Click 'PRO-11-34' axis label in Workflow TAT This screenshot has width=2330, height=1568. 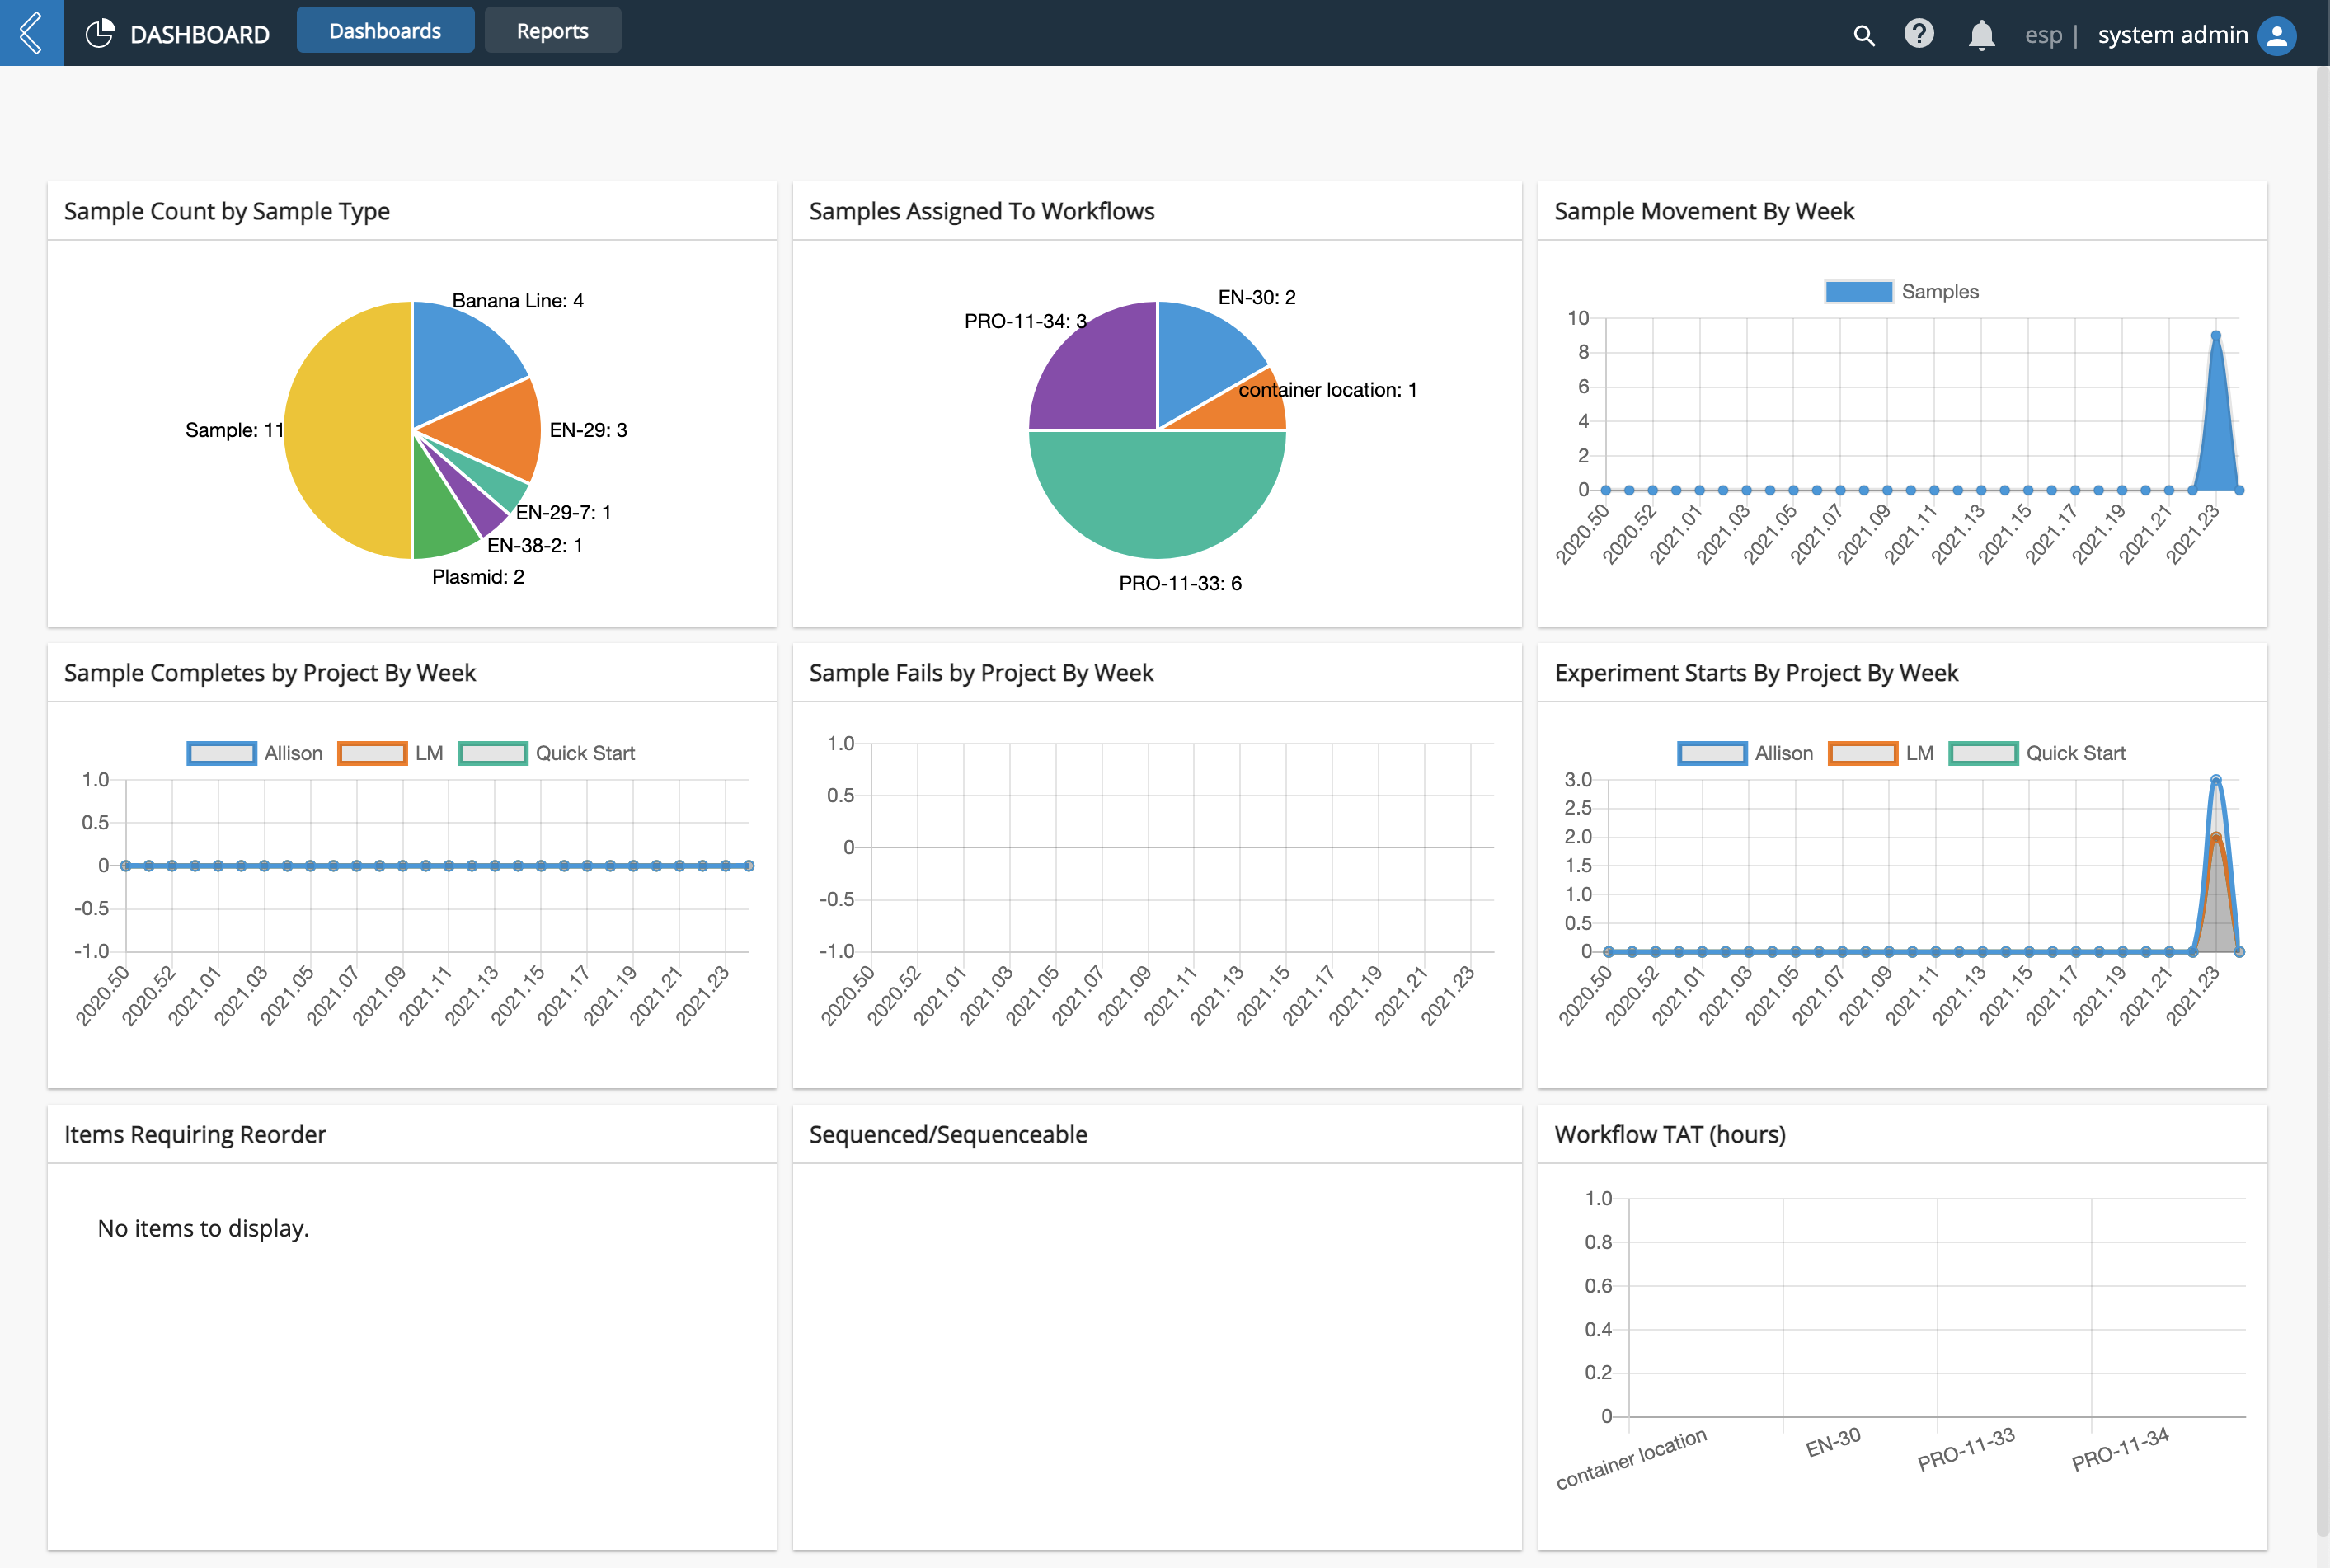click(2120, 1449)
